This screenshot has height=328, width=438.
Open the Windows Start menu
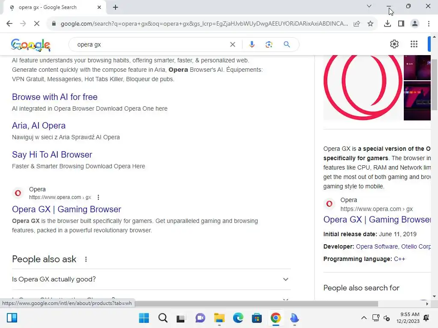click(x=144, y=318)
